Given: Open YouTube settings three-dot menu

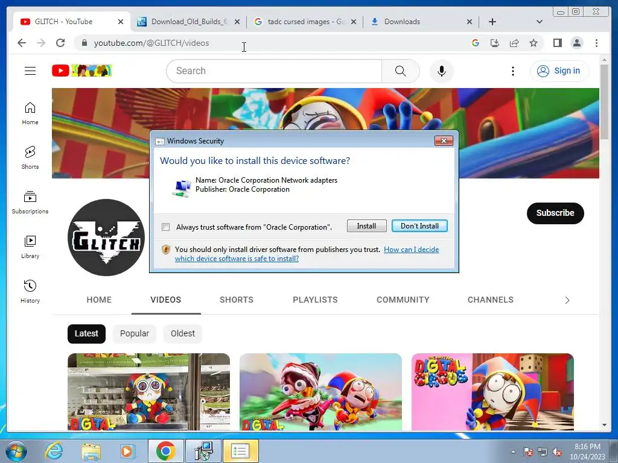Looking at the screenshot, I should [512, 71].
